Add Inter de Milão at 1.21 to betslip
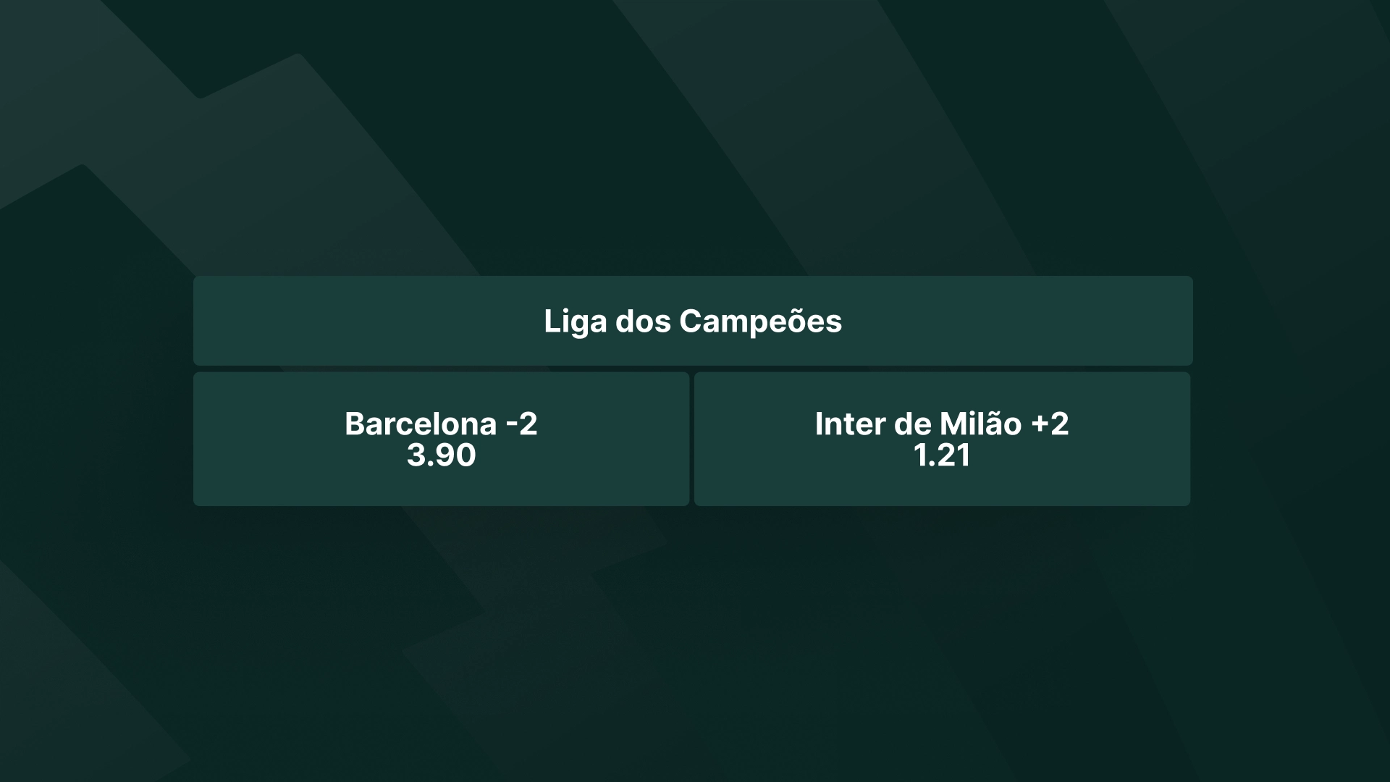Screen dimensions: 1390x782 (942, 439)
